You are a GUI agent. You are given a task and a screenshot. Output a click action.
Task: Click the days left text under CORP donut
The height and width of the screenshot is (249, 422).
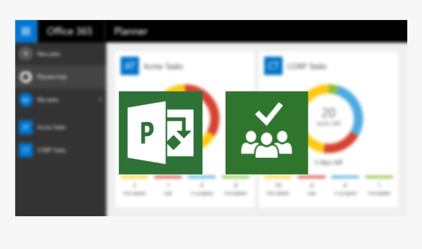click(328, 162)
